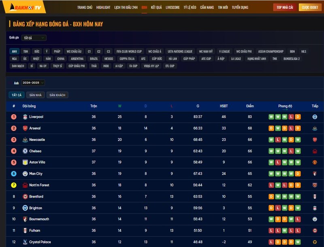The image size is (324, 247).
Task: Click the Cược 8XBET button
Action: pos(310,7)
